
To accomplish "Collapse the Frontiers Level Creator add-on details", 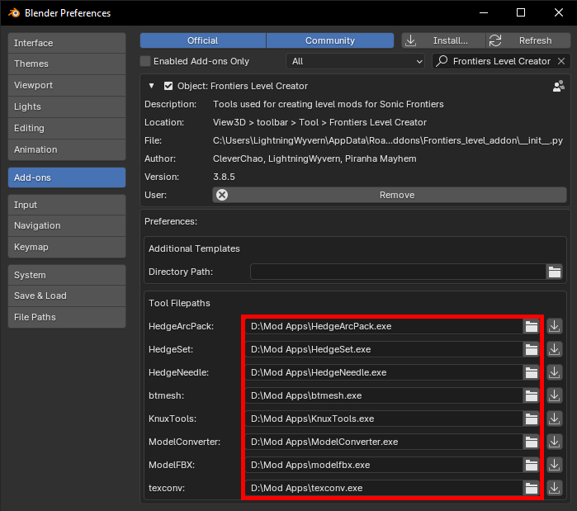I will point(151,86).
